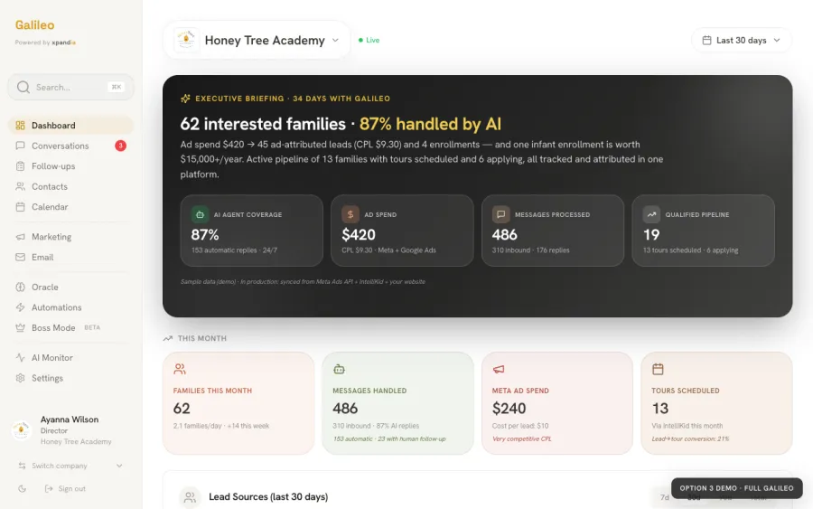The image size is (813, 509).
Task: Click the Meta Ad Spend $240 card
Action: click(556, 403)
